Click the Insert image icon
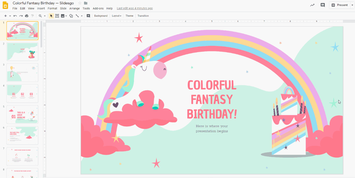This screenshot has height=178, width=355. (62, 16)
